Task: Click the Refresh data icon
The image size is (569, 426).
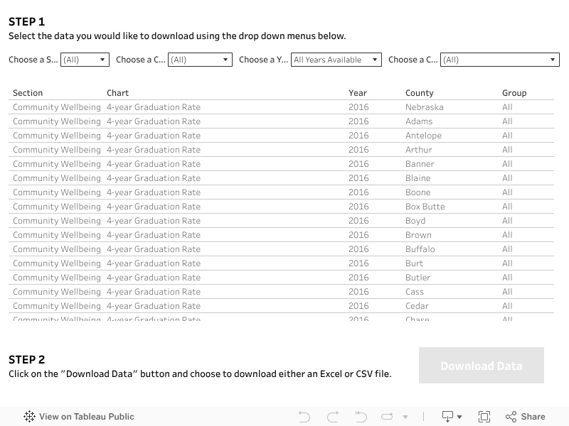Action: coord(388,417)
